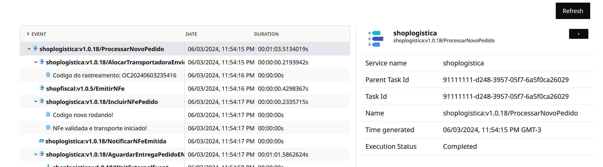Collapse the IncluirNFePedido node

coord(36,102)
